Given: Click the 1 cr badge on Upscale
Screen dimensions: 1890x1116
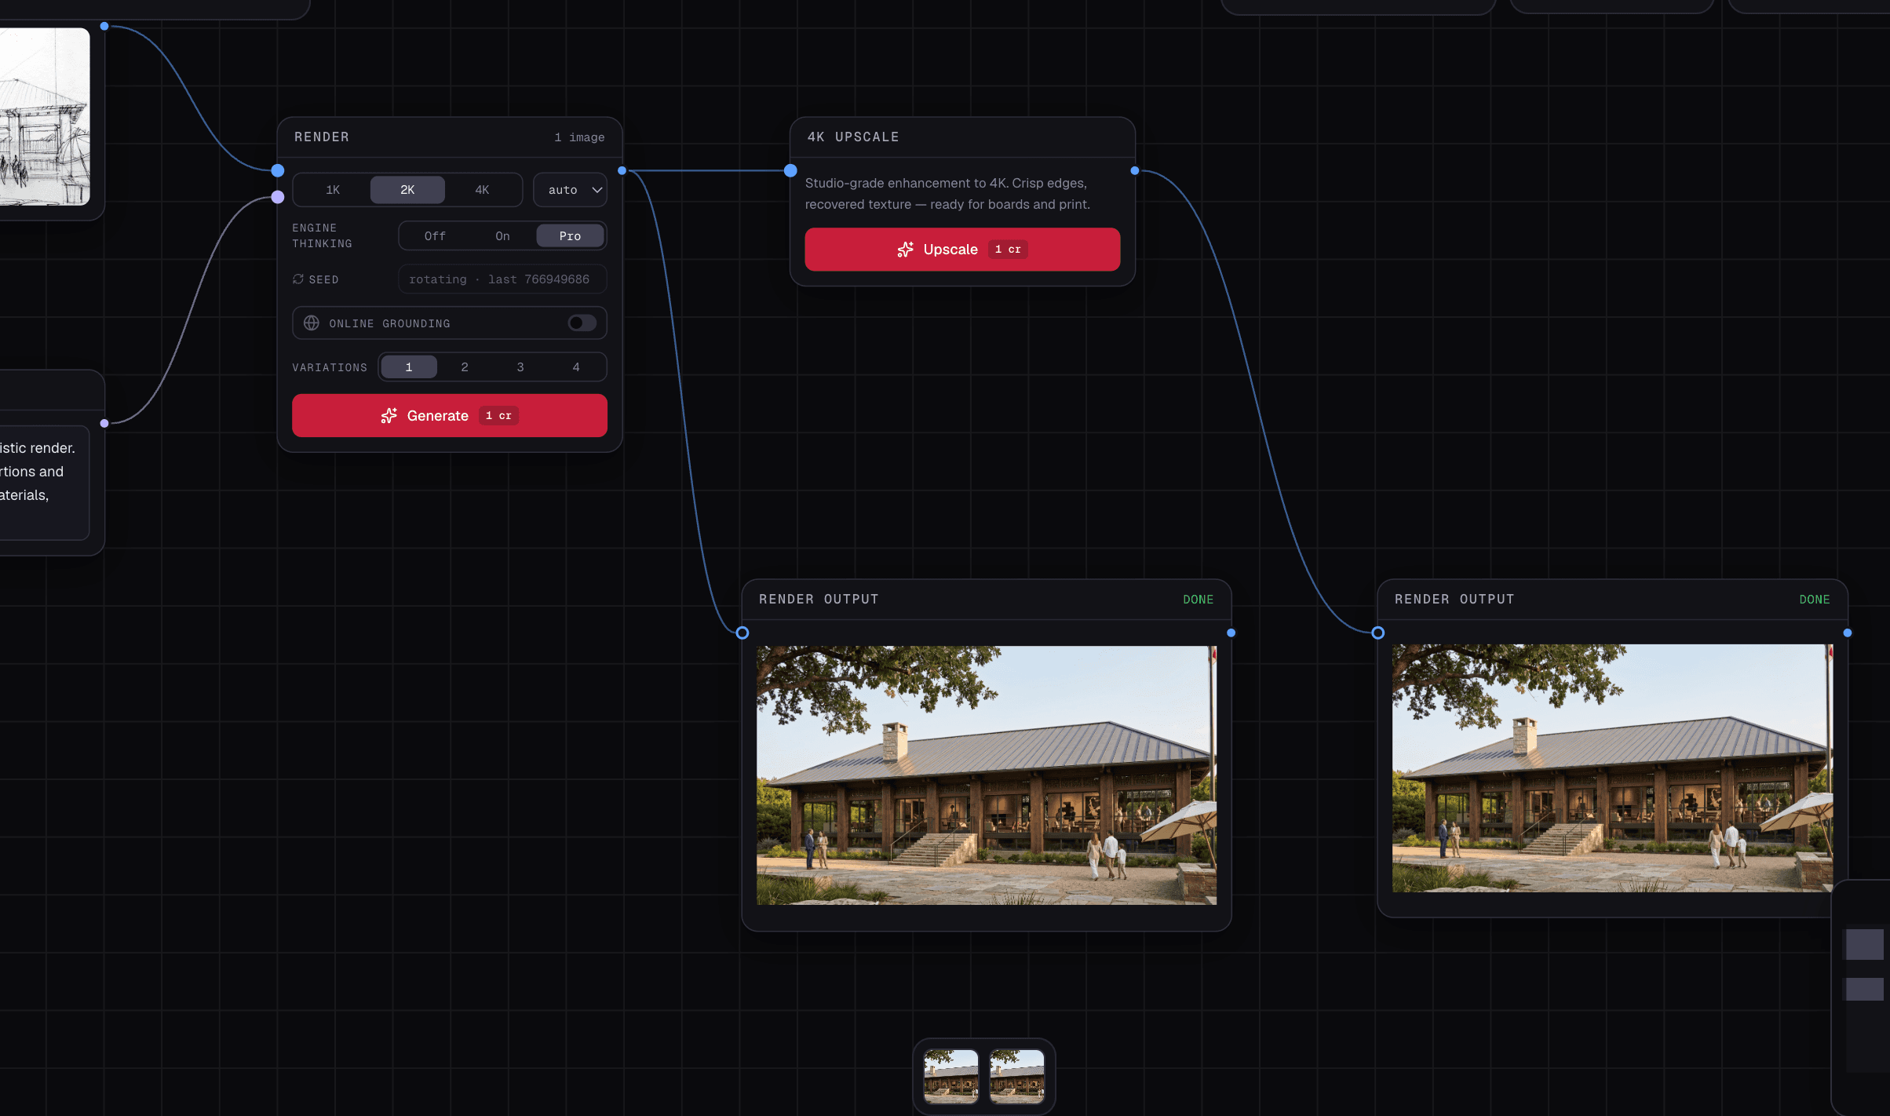Looking at the screenshot, I should pyautogui.click(x=1008, y=250).
